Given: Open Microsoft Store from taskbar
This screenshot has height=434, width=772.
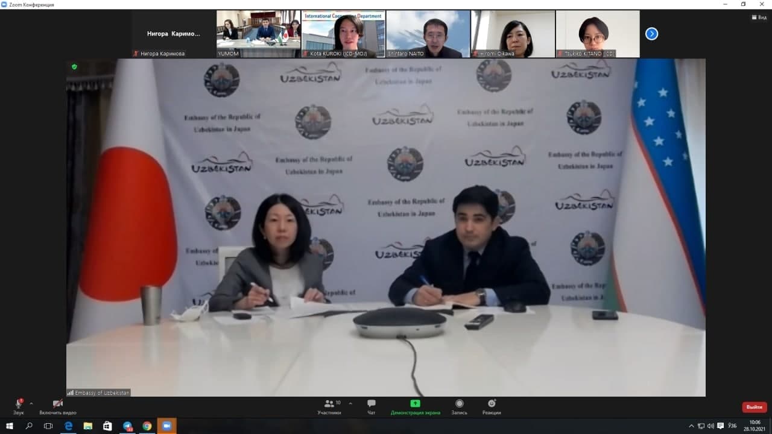Looking at the screenshot, I should 107,426.
